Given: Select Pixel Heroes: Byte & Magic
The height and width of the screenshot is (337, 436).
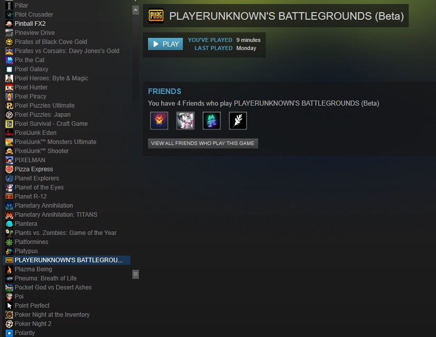Looking at the screenshot, I should 52,78.
